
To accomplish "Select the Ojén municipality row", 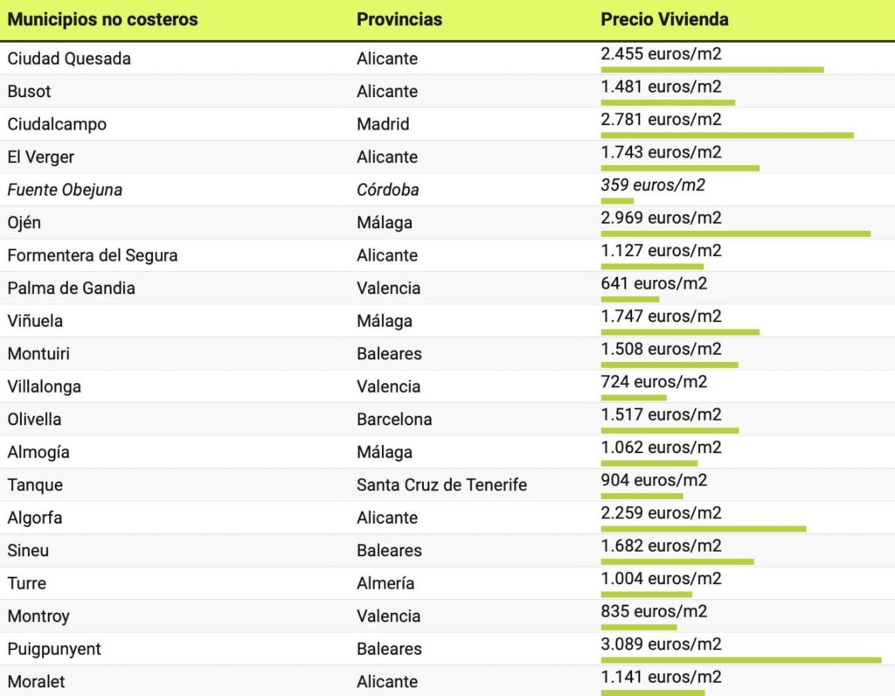I will coord(24,222).
